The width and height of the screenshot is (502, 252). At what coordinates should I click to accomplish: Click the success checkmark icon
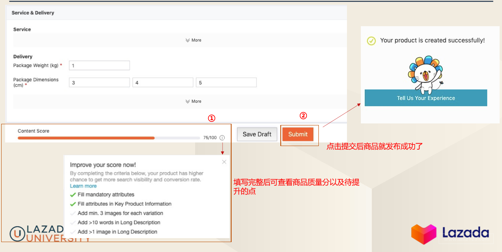pos(371,41)
